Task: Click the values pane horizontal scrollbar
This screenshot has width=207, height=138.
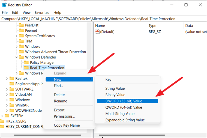Action: tap(132, 135)
